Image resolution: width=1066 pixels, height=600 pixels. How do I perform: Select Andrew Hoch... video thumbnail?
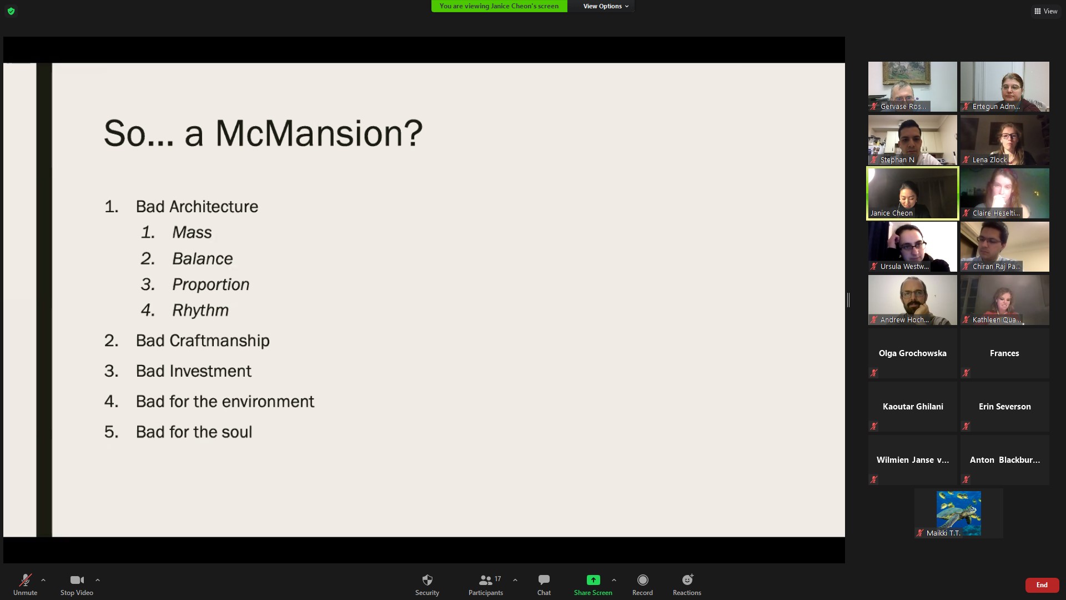(913, 300)
